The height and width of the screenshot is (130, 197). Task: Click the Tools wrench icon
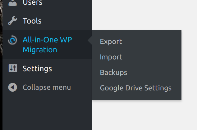(12, 21)
